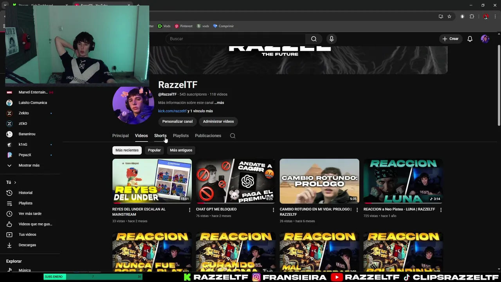
Task: Click the RazzelTF channel avatar
Action: click(133, 105)
